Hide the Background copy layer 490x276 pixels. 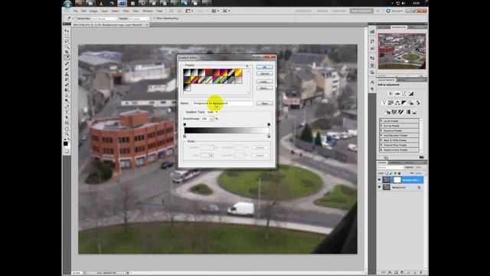pos(380,180)
